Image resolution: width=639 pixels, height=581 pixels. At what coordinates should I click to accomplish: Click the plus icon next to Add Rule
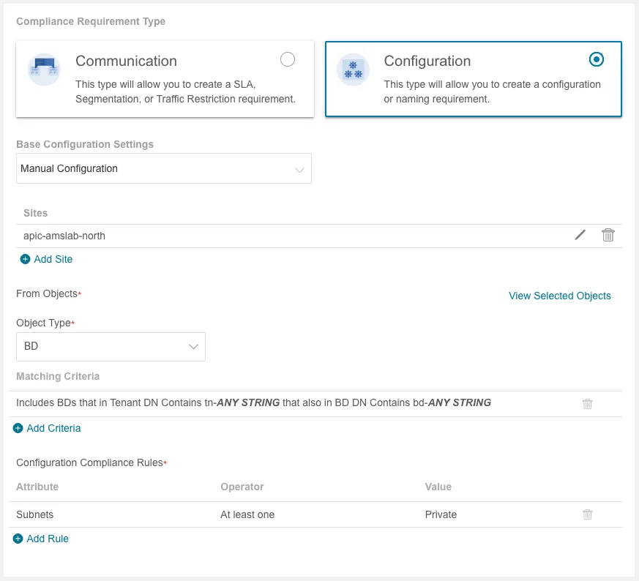pos(18,539)
